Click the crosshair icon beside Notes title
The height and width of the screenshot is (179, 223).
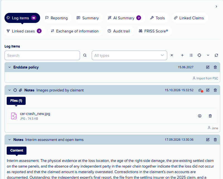point(15,90)
